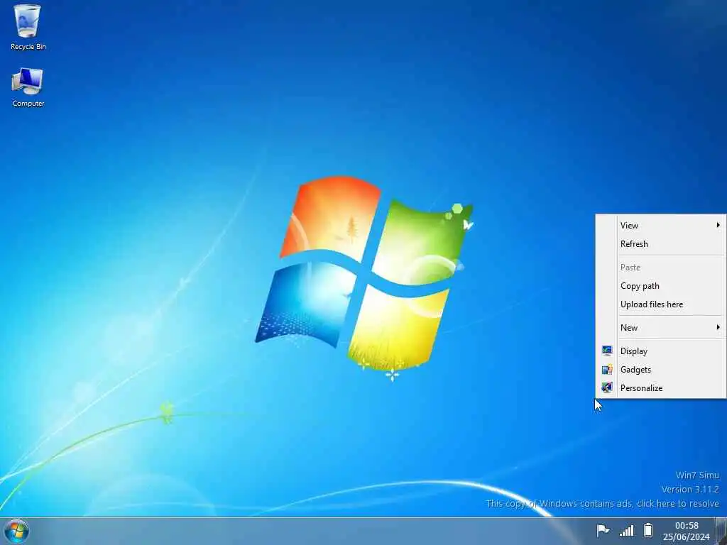The width and height of the screenshot is (727, 545).
Task: Click the Personalize icon in menu
Action: (x=607, y=387)
